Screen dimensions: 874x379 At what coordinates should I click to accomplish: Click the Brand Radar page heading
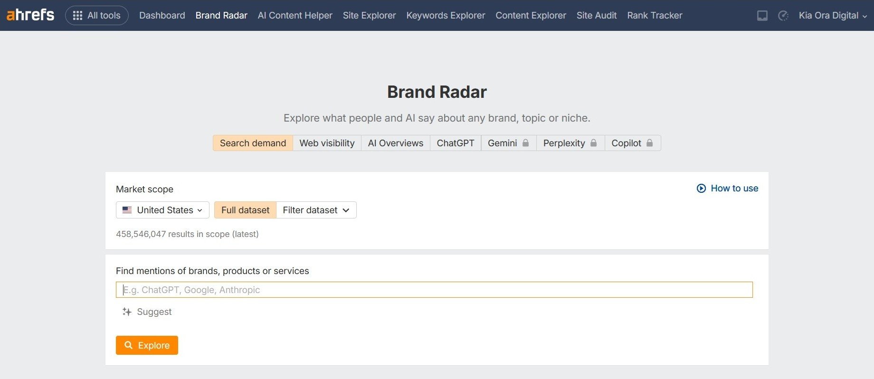tap(437, 92)
